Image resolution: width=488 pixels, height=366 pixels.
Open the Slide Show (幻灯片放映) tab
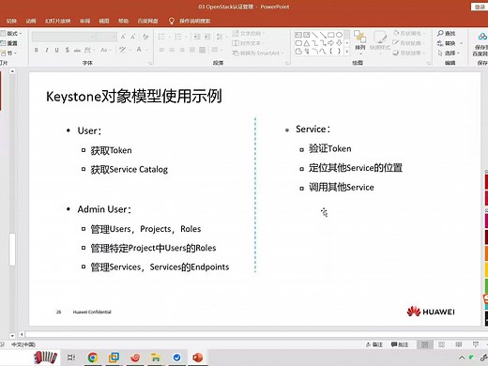coord(57,21)
